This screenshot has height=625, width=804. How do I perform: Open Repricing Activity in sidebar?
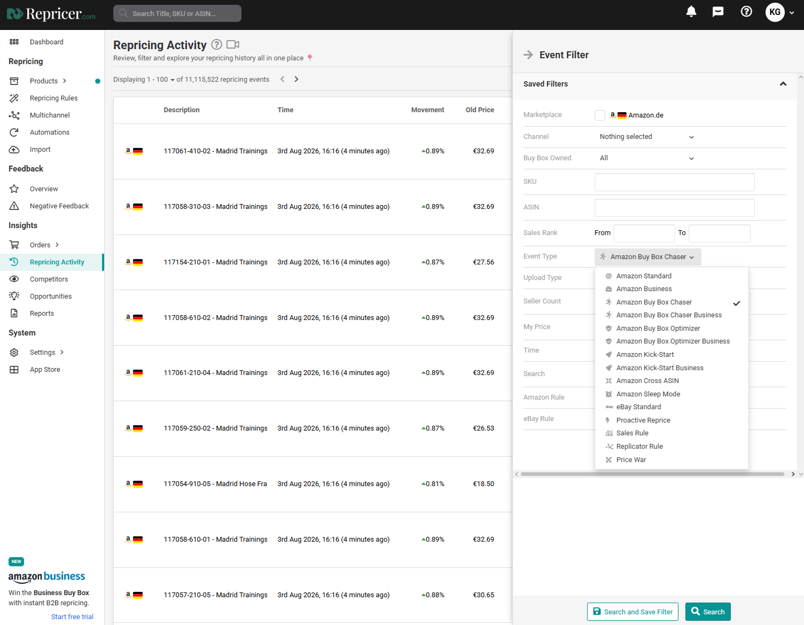pyautogui.click(x=52, y=262)
